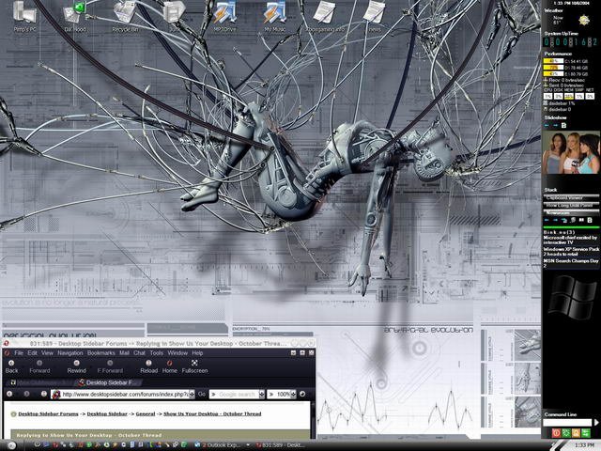Expand the Clipboard Viewer panel in Stack
Viewport: 601px width, 451px height.
(x=570, y=198)
